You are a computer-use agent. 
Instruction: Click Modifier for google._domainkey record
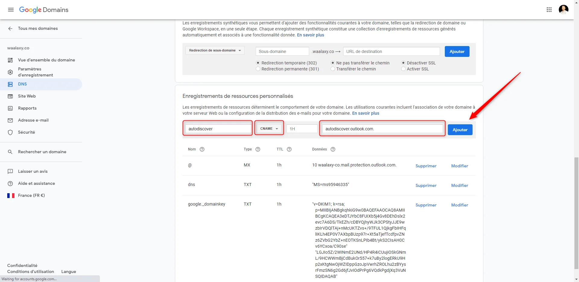tap(460, 205)
